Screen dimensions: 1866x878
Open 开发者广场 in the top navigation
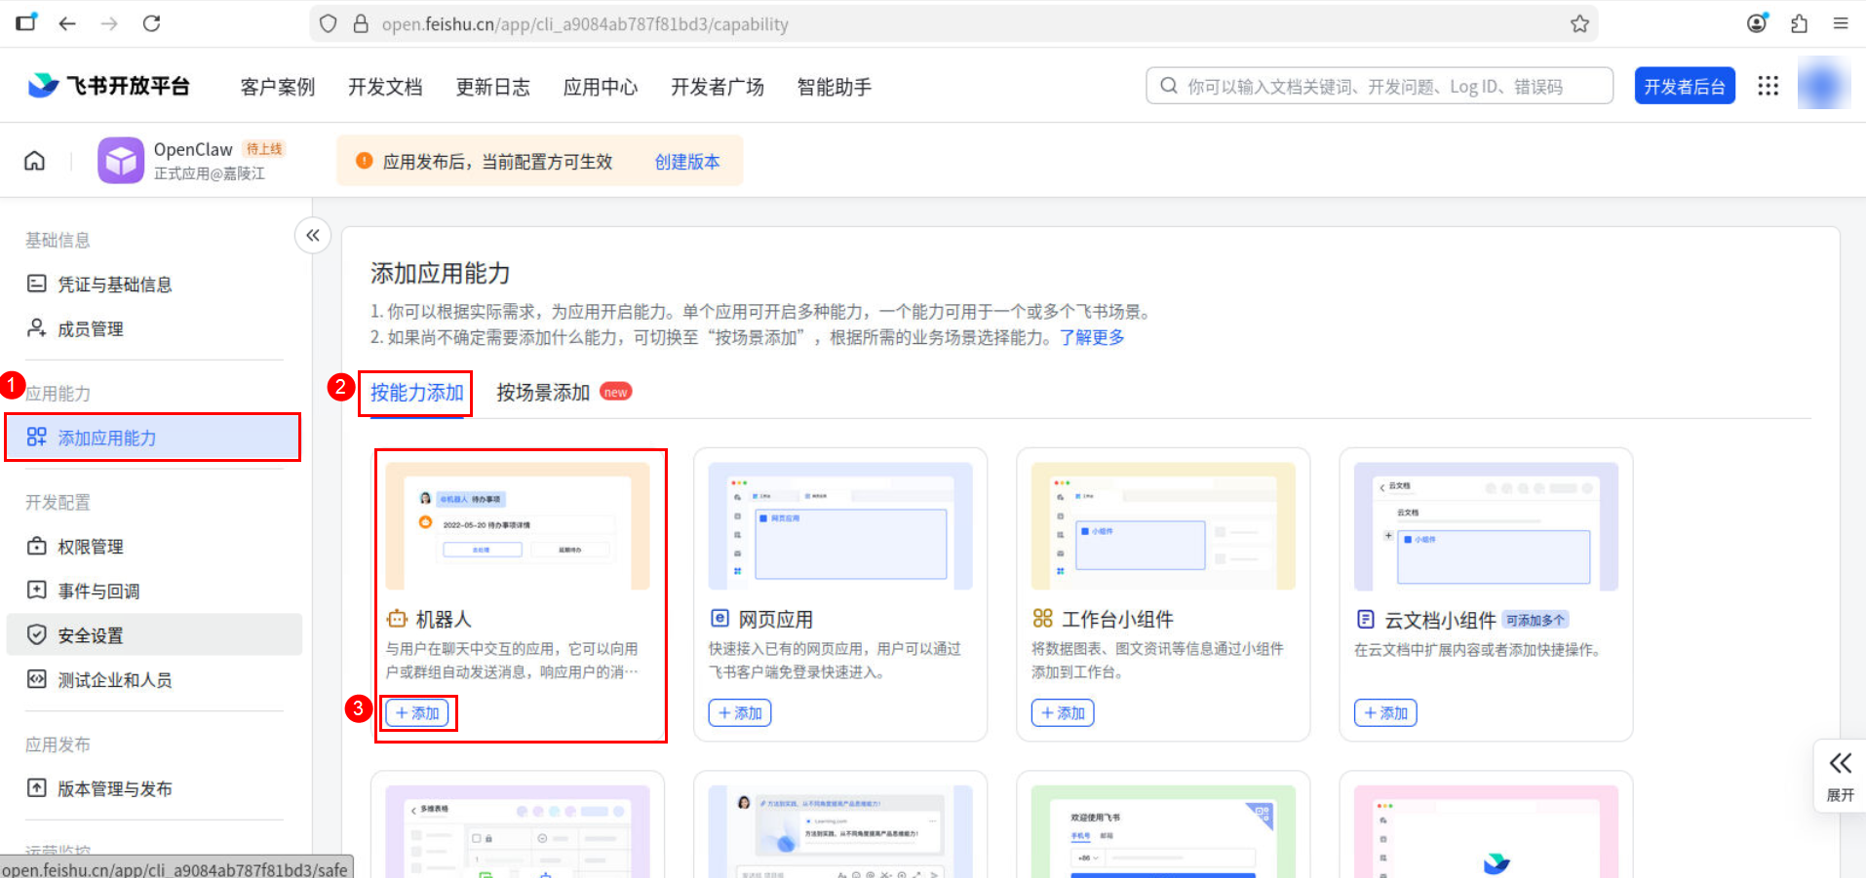point(718,87)
